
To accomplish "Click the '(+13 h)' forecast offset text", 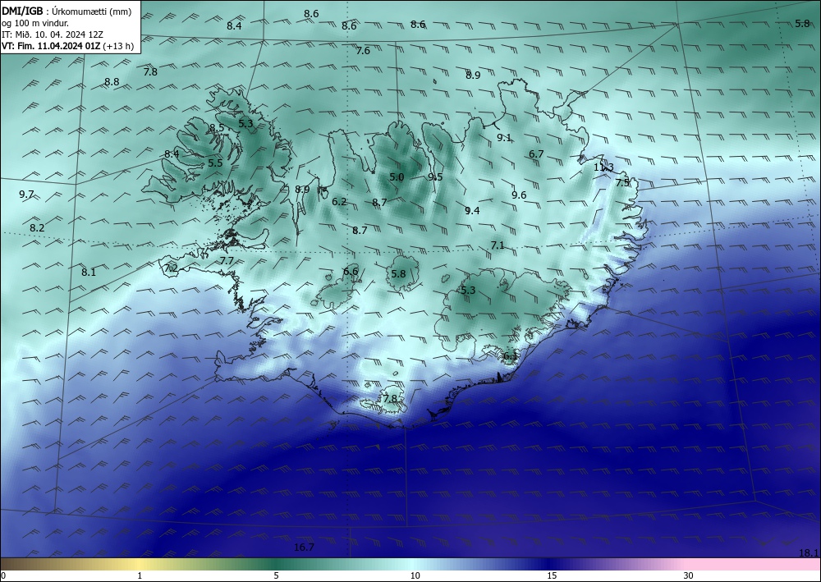I will [119, 46].
